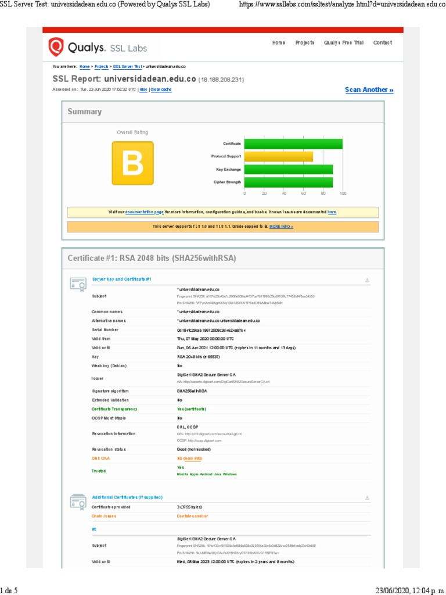446x595 pixels.
Task: Click Scan Another link
Action: [x=369, y=90]
